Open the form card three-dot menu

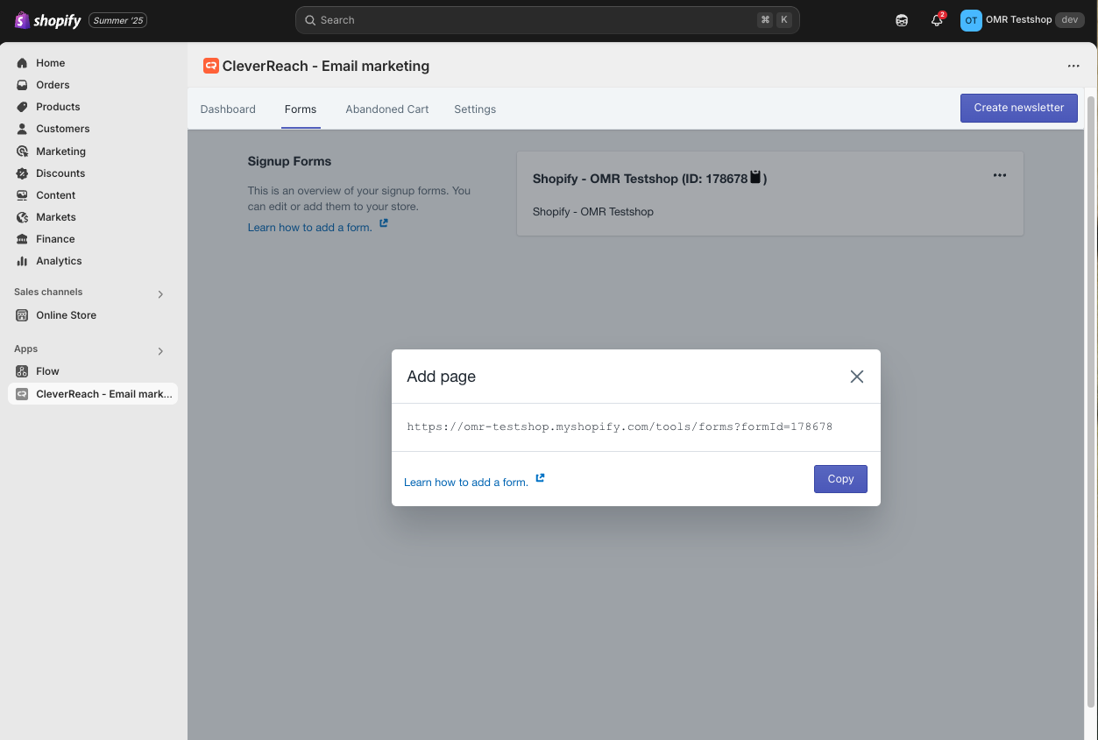coord(1000,175)
